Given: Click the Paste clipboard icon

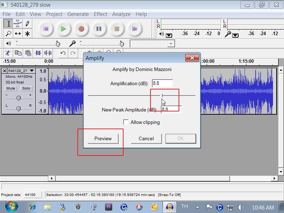Looking at the screenshot, I should click(28, 53).
